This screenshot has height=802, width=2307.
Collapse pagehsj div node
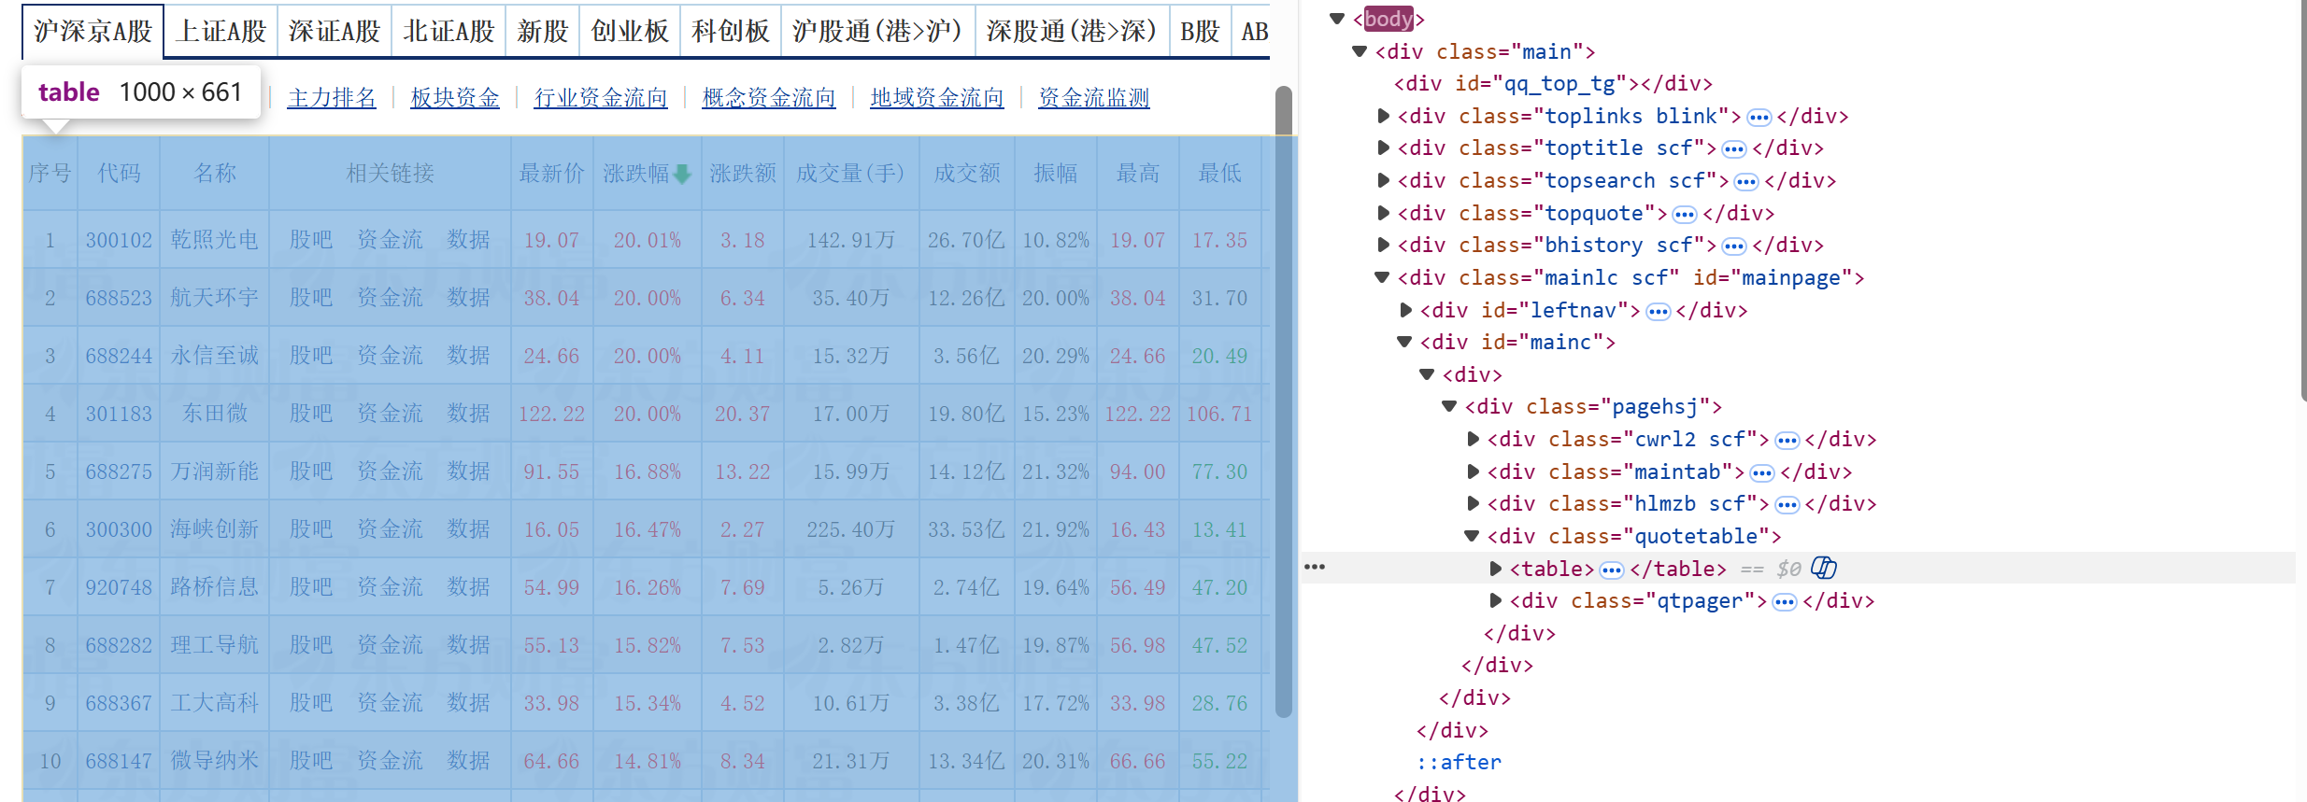click(x=1449, y=406)
